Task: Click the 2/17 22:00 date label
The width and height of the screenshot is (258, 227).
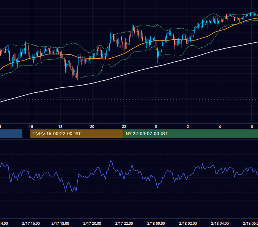Action: (124, 223)
